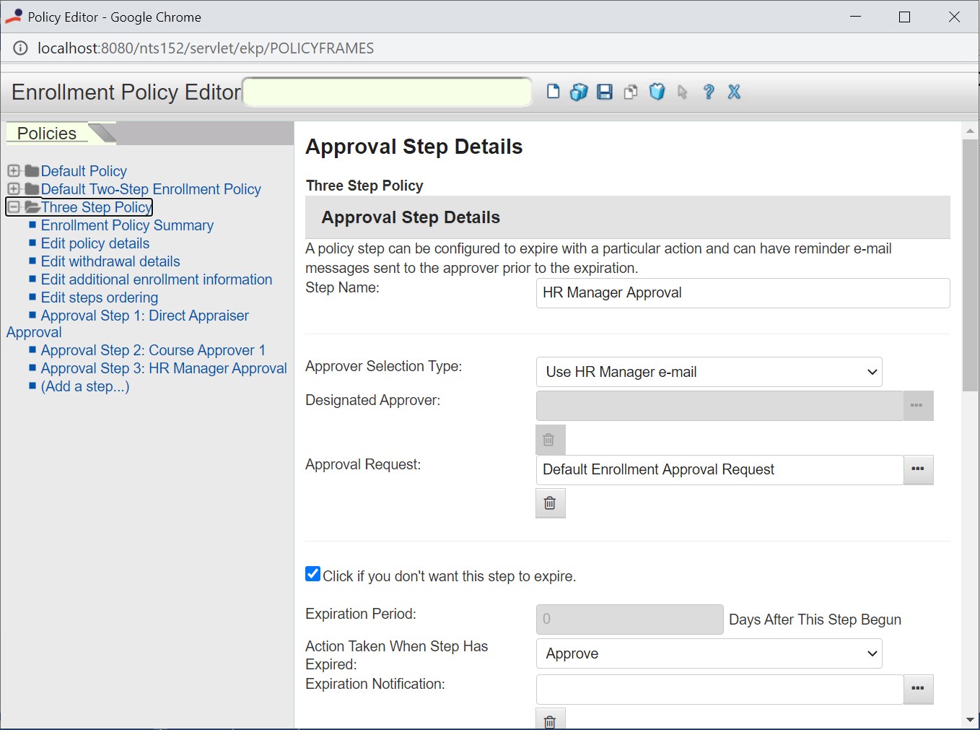Maximize the Policy Editor Chrome window
980x730 pixels.
coord(904,17)
